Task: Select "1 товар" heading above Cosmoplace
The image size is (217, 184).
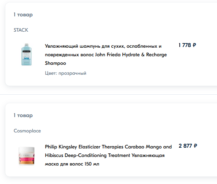Action: (23, 115)
